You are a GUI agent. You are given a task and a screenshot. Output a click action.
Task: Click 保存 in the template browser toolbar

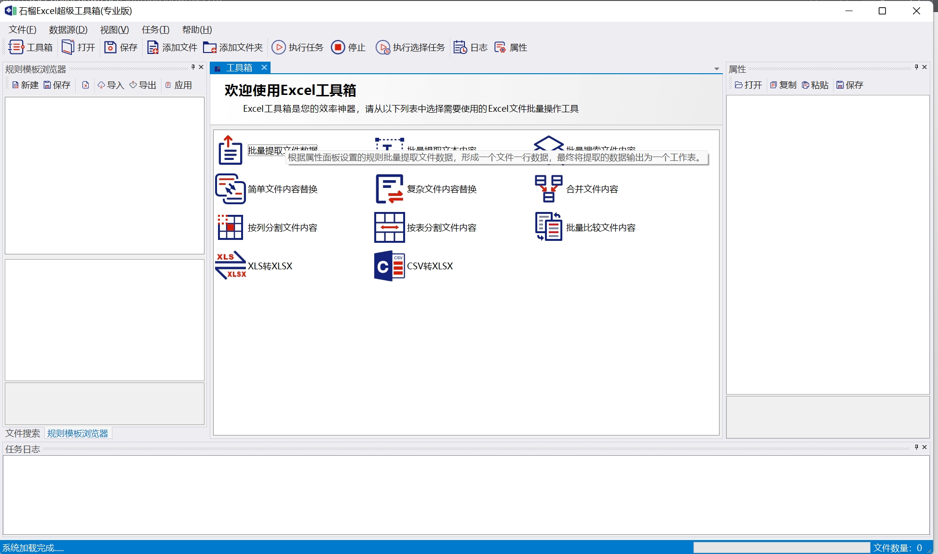57,85
